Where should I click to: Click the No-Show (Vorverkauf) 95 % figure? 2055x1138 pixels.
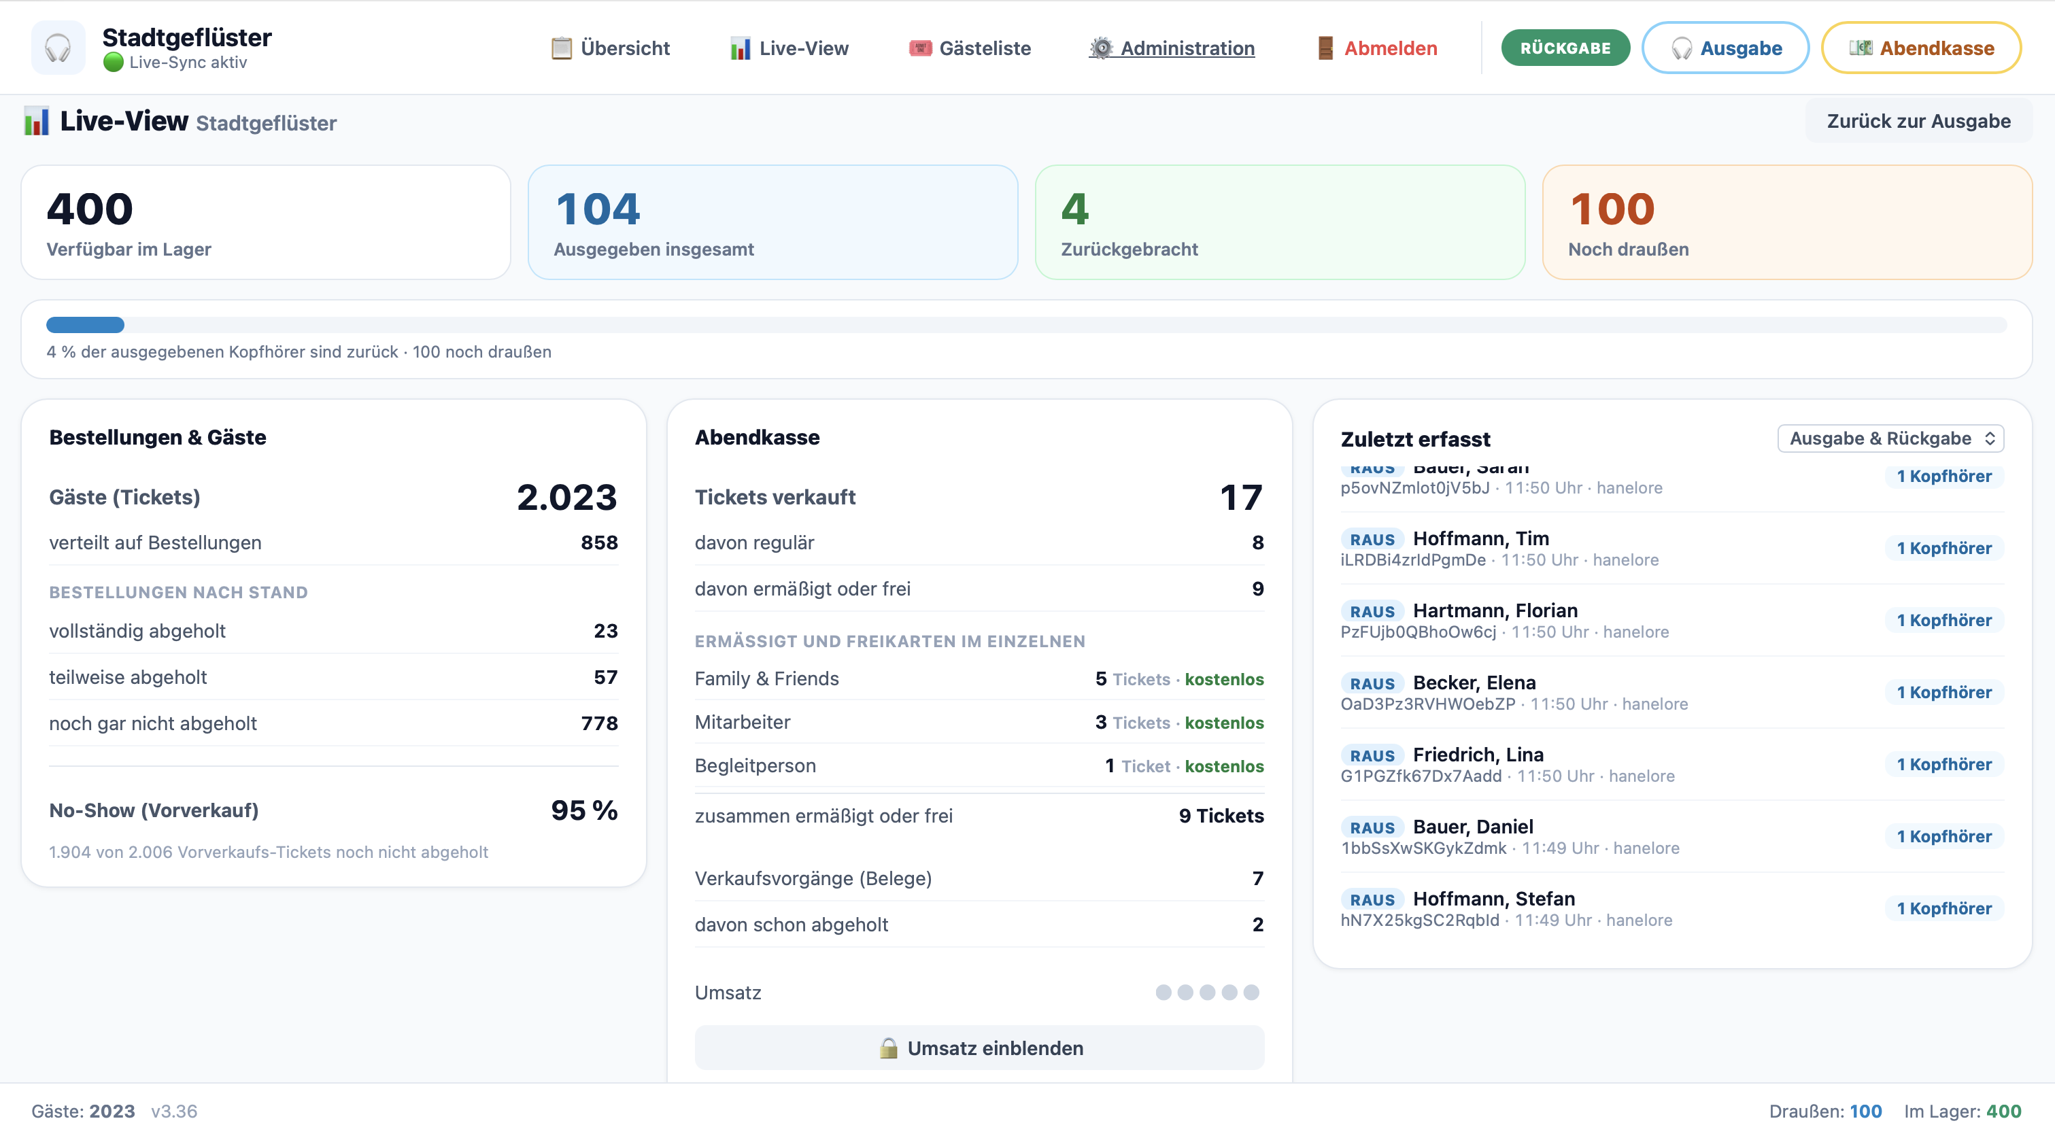[584, 810]
